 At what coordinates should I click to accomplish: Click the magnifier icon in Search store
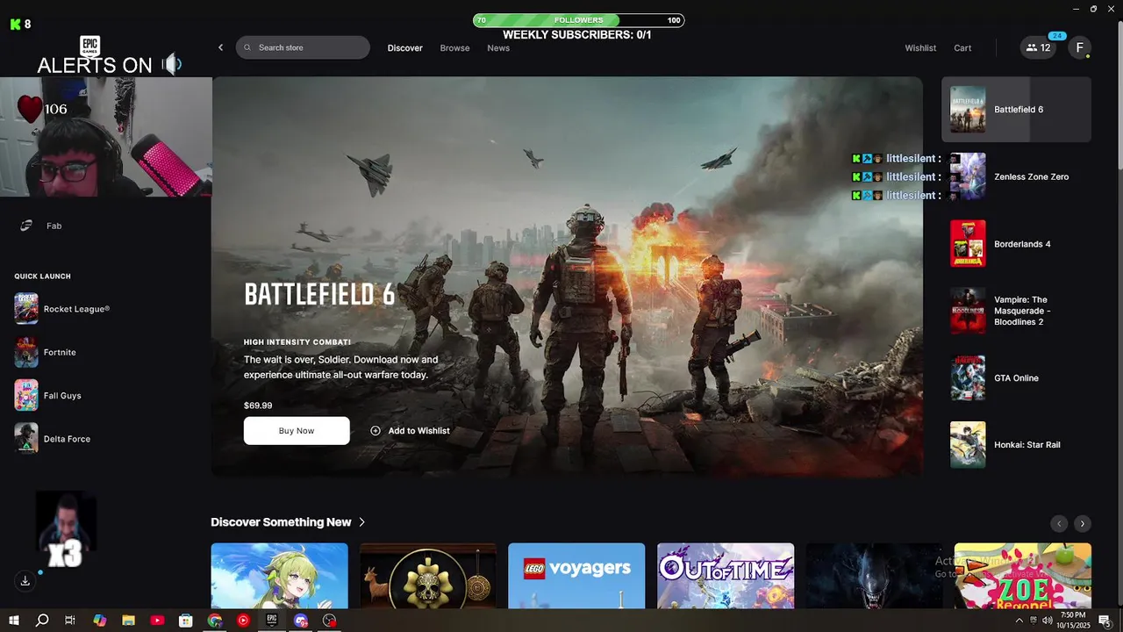pyautogui.click(x=247, y=47)
